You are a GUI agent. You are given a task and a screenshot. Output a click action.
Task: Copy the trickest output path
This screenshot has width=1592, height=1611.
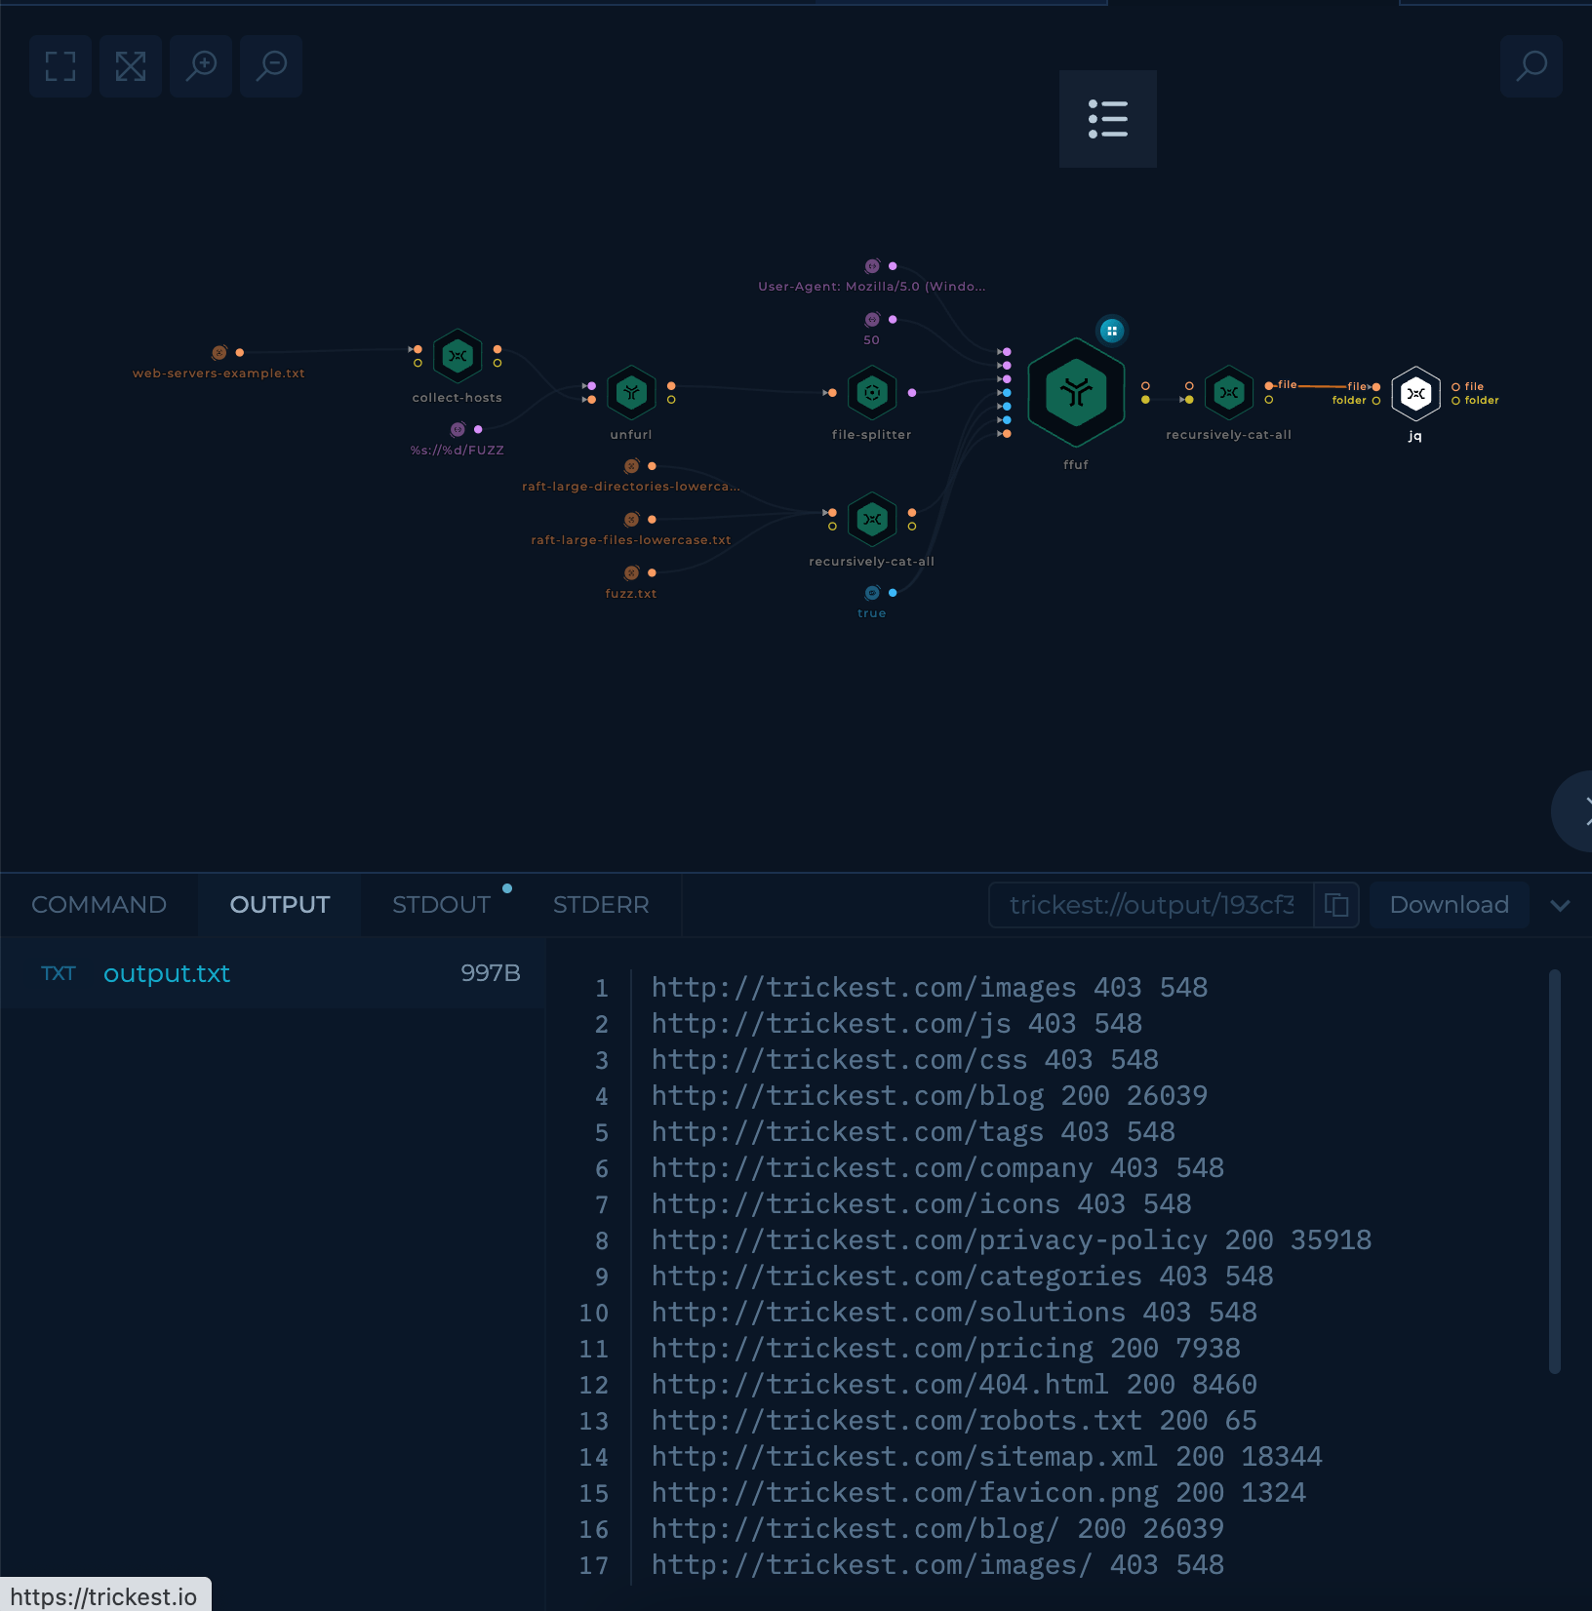1336,905
